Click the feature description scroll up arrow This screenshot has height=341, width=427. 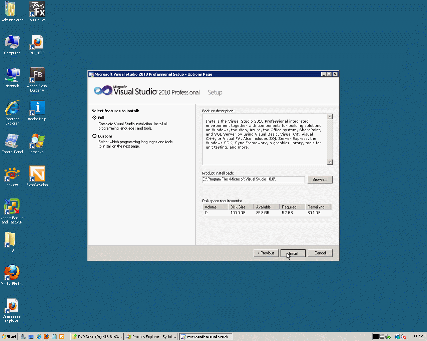[x=330, y=117]
